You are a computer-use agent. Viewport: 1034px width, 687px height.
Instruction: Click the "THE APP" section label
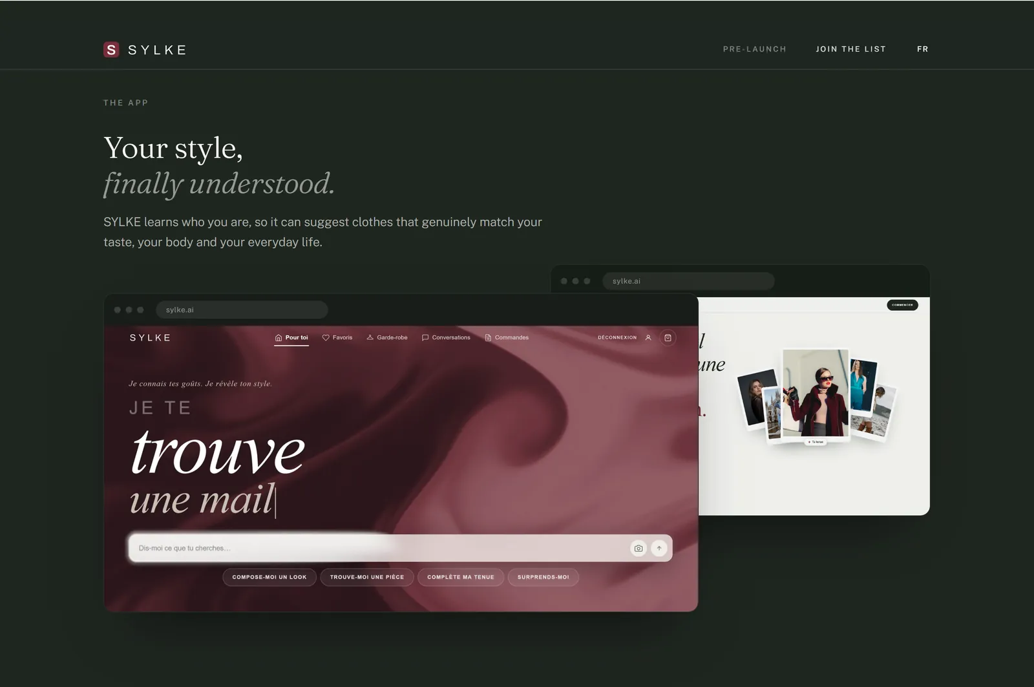[126, 103]
